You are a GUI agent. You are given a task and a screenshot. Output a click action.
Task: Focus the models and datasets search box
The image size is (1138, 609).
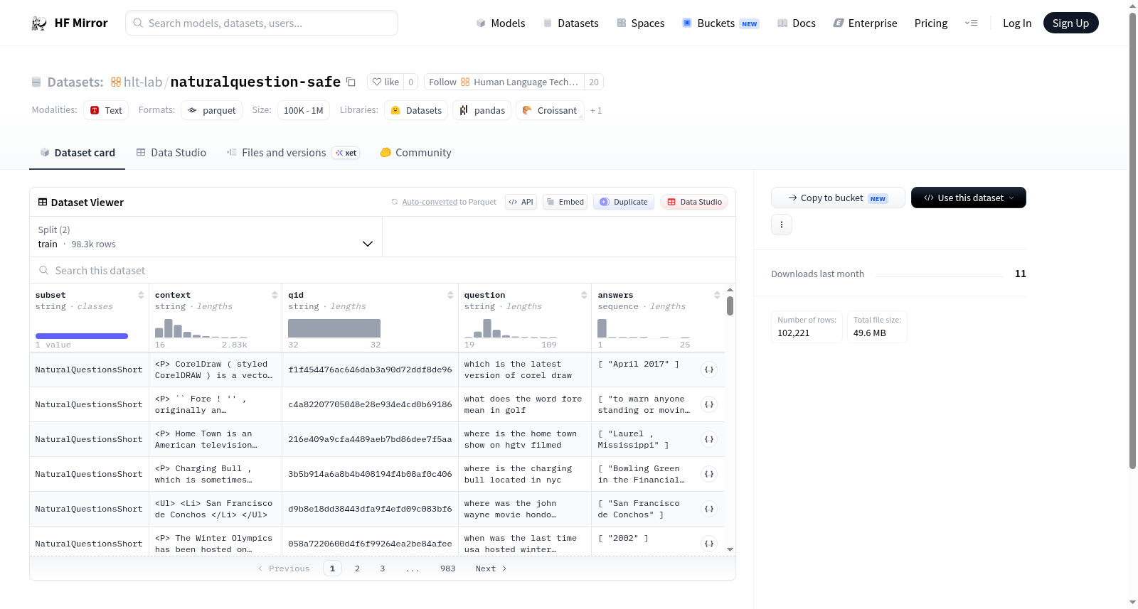pyautogui.click(x=262, y=23)
